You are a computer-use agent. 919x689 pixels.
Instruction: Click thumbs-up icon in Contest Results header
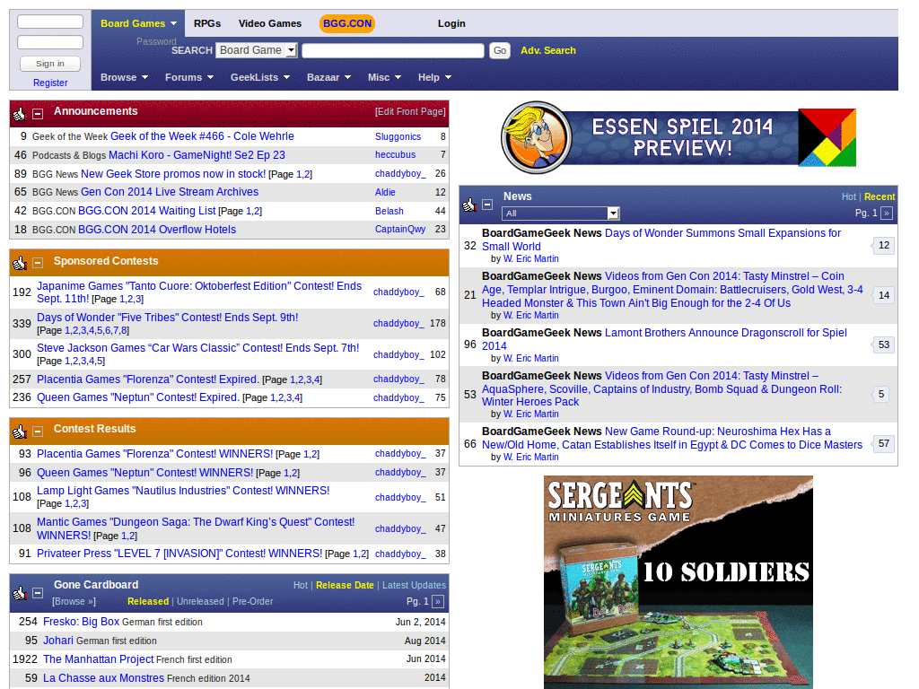[x=20, y=432]
